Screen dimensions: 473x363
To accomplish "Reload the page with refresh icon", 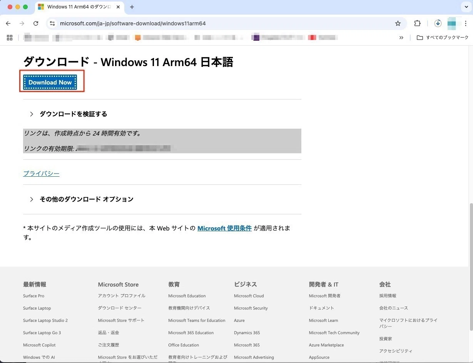I will 36,23.
